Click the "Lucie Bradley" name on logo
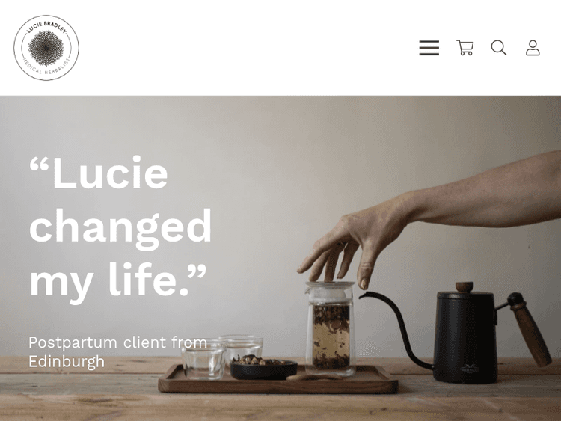Image resolution: width=561 pixels, height=421 pixels. point(46,26)
